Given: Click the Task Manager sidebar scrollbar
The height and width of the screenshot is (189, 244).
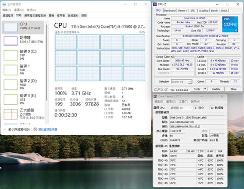Looking at the screenshot, I should 46,62.
